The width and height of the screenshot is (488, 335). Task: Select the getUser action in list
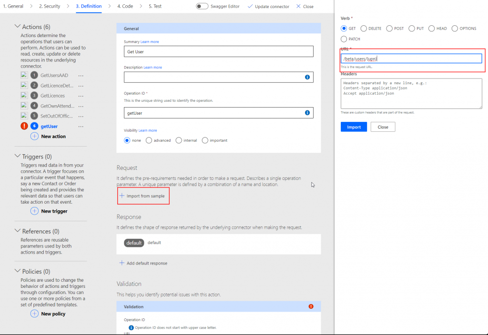pyautogui.click(x=49, y=127)
